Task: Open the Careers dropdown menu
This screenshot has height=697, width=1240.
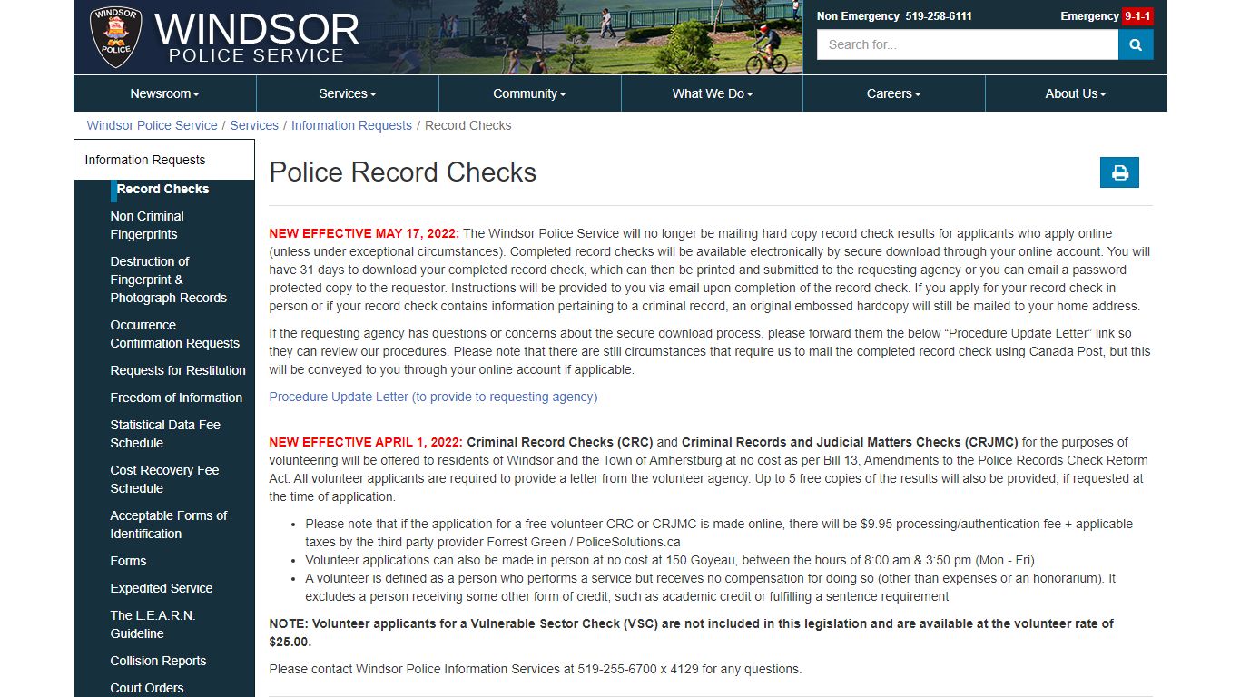Action: point(894,93)
